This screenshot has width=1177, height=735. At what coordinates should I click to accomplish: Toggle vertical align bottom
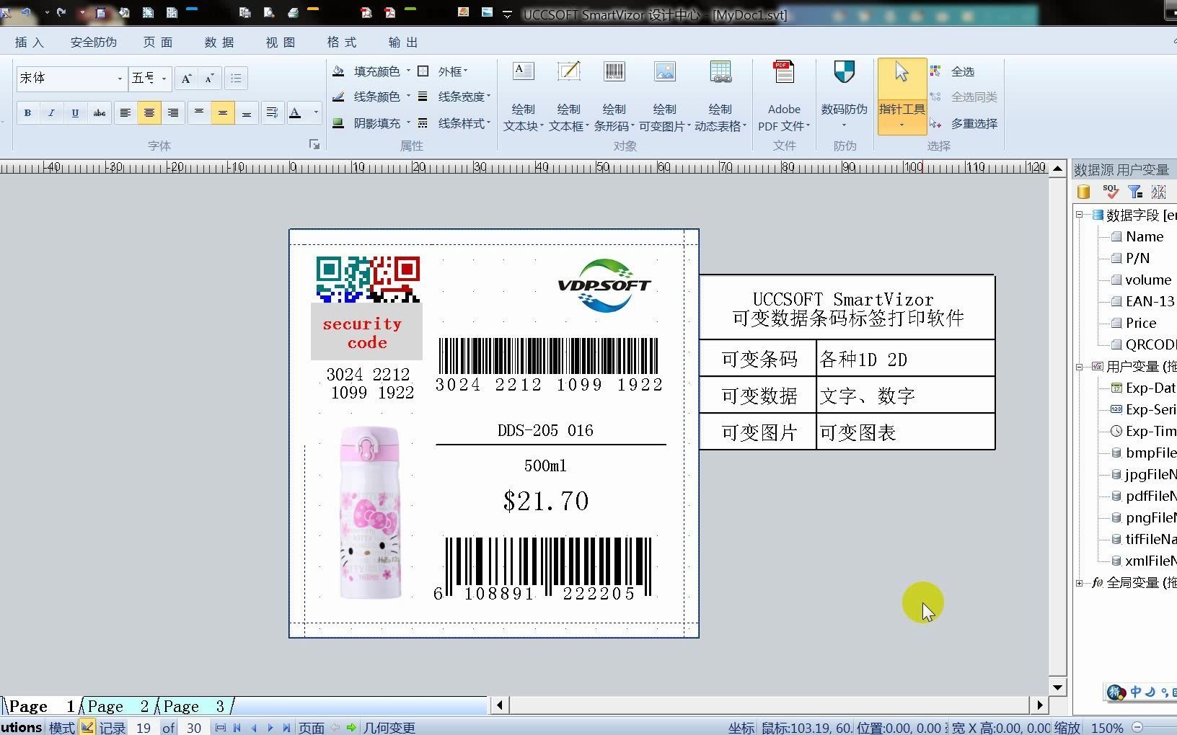point(247,112)
